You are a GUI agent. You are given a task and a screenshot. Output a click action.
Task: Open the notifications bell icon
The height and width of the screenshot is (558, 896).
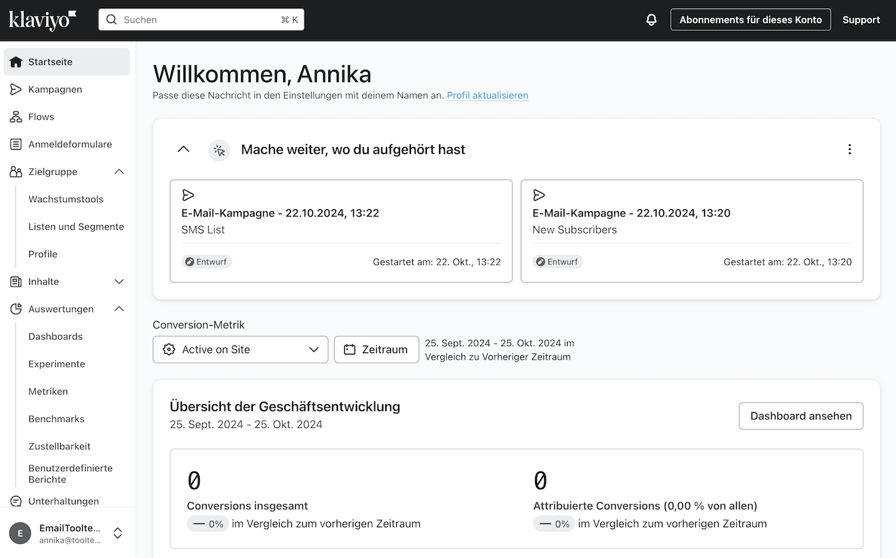(651, 20)
